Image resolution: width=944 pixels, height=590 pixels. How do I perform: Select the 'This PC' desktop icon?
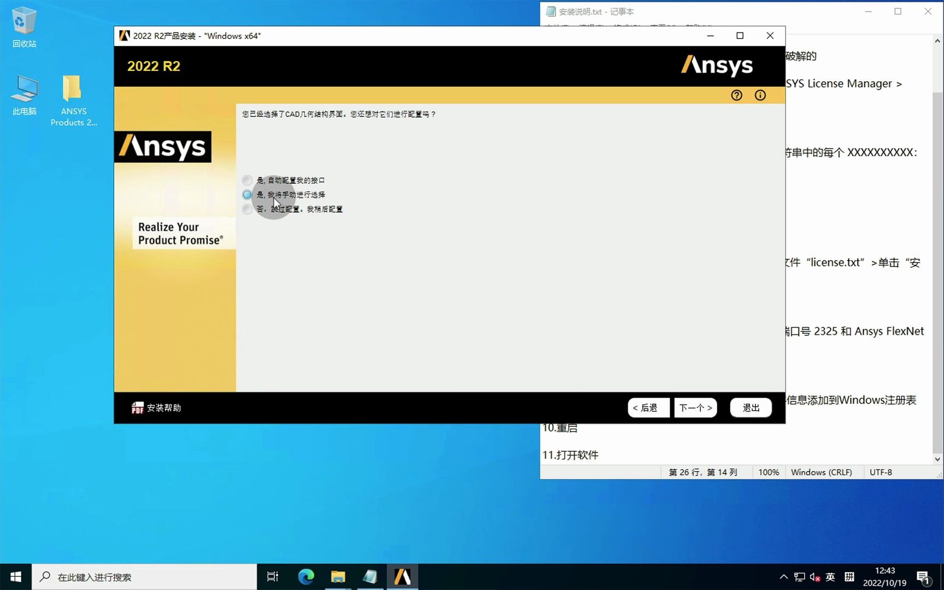(x=24, y=95)
